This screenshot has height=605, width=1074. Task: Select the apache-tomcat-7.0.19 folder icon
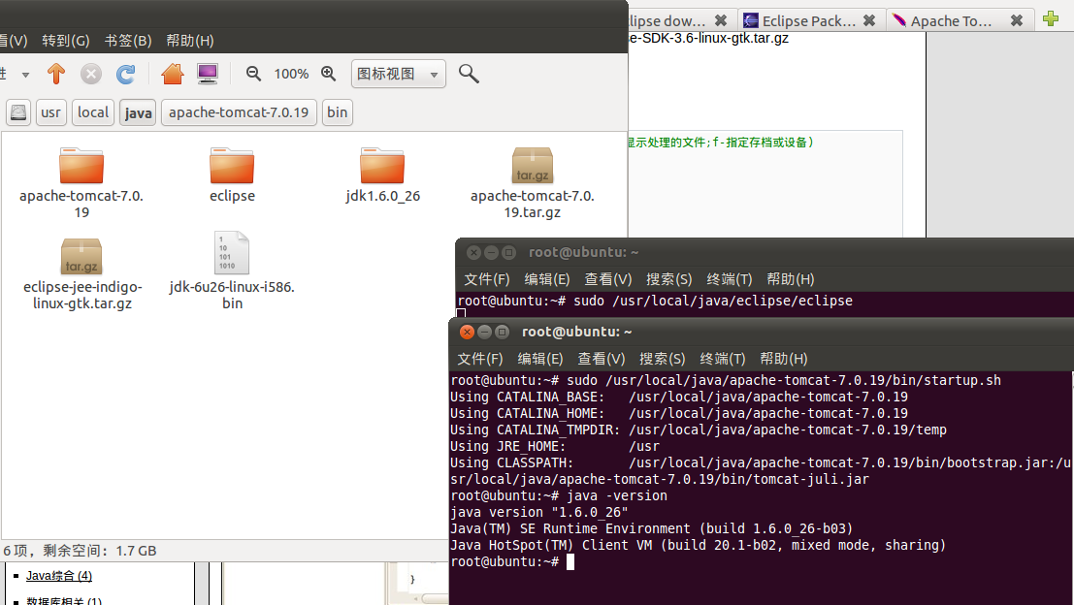81,166
